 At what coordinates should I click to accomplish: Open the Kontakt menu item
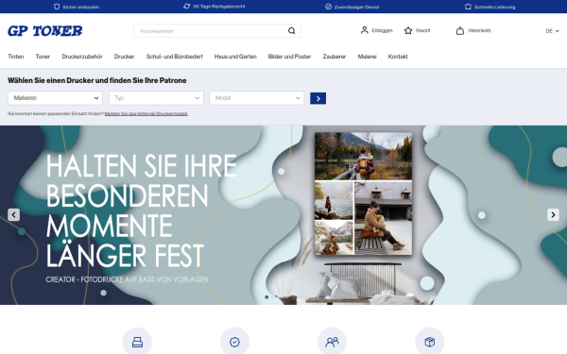pyautogui.click(x=398, y=57)
